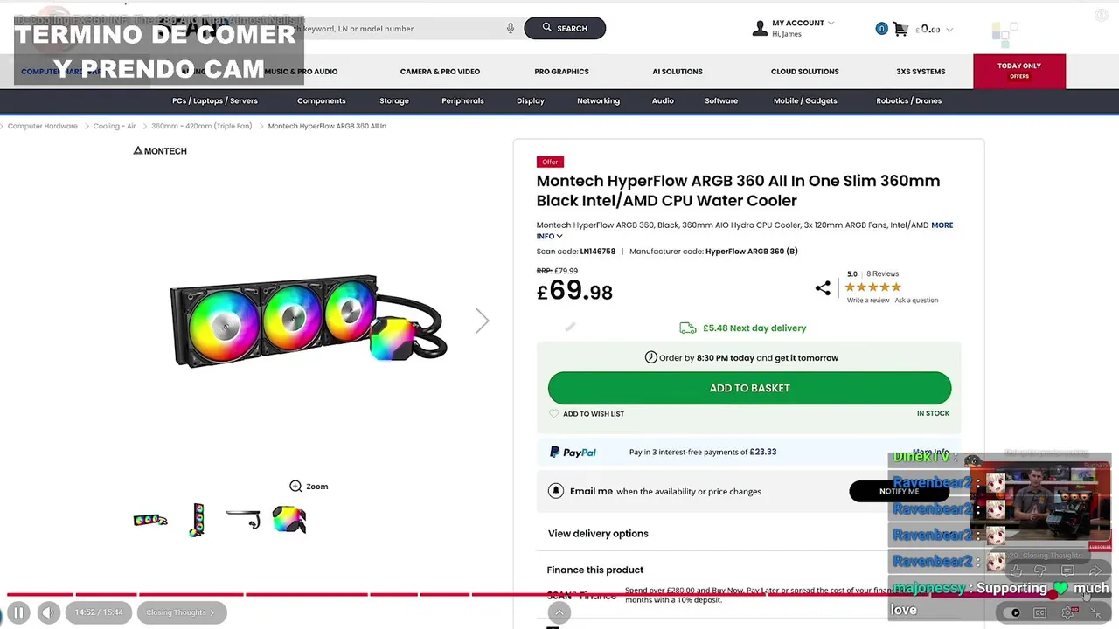Toggle closed captions CC button
This screenshot has height=629, width=1119.
[x=1039, y=612]
